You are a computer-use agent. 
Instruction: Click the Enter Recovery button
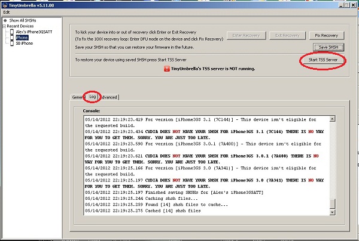246,36
